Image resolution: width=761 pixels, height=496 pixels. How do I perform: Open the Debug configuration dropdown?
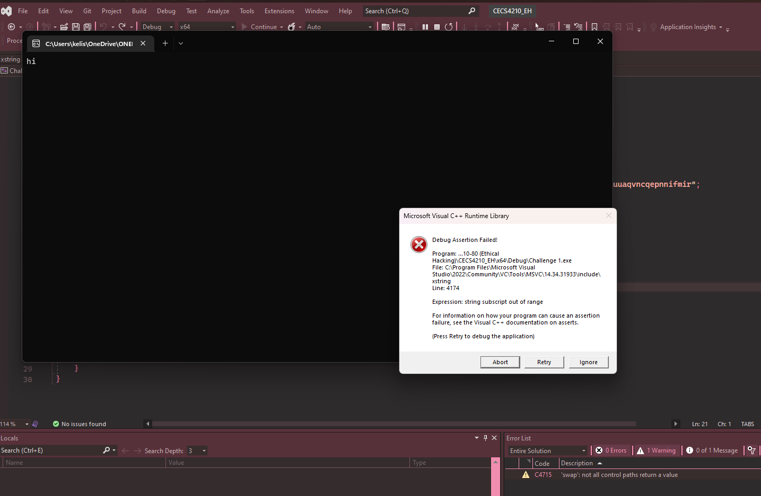158,27
